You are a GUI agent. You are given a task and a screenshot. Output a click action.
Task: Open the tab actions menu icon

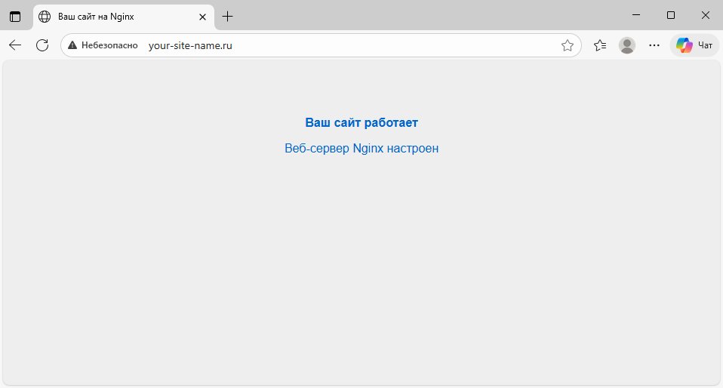[x=15, y=16]
